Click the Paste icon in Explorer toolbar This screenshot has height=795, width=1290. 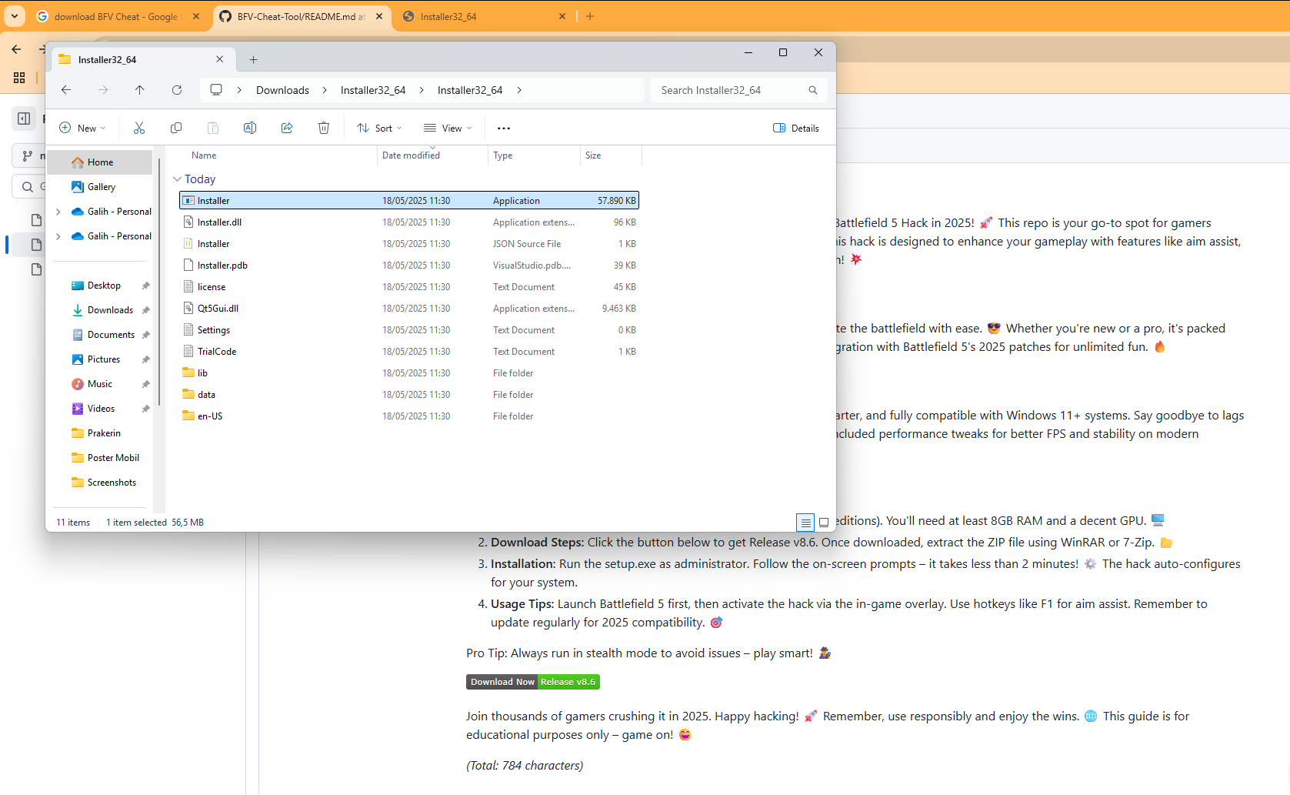pos(213,128)
